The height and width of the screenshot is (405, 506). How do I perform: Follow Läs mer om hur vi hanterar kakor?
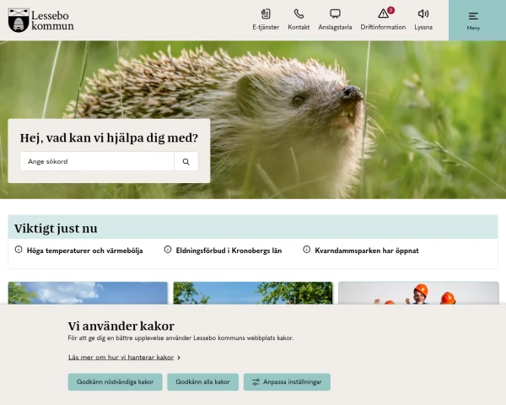(121, 357)
